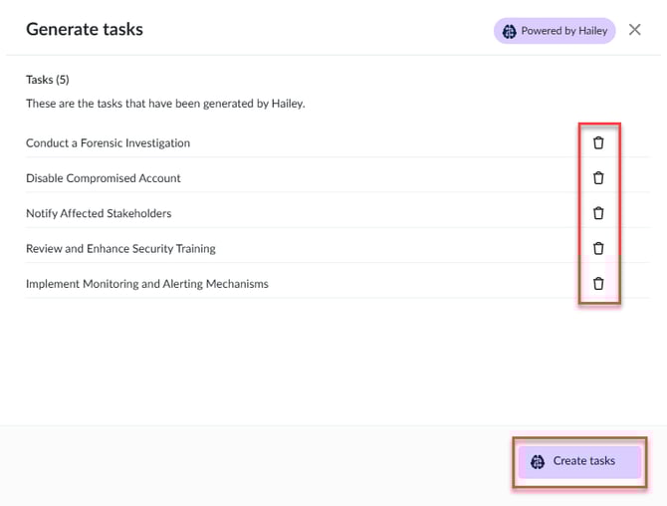Click the Hailey brain icon in the header badge
The width and height of the screenshot is (667, 506).
click(x=508, y=31)
